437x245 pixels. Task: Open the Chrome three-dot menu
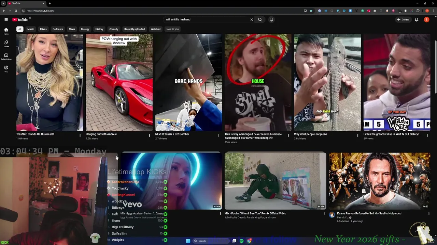coord(433,11)
